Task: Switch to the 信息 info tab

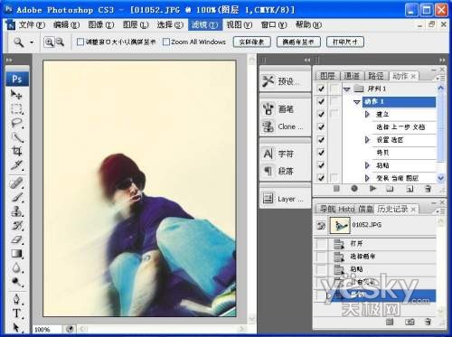Action: coord(366,209)
